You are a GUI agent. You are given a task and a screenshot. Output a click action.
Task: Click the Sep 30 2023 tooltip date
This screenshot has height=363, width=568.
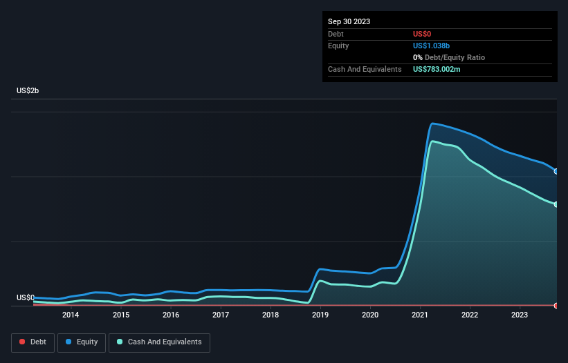(x=349, y=21)
